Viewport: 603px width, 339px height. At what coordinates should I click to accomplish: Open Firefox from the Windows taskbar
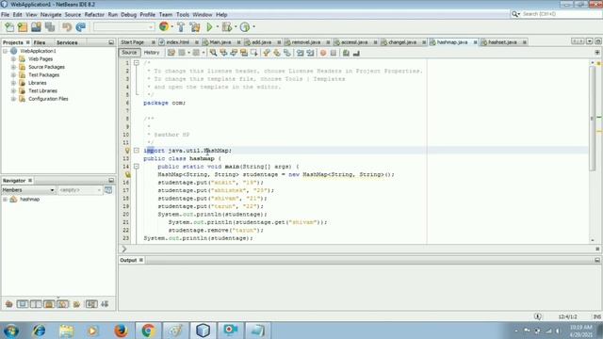[x=121, y=331]
